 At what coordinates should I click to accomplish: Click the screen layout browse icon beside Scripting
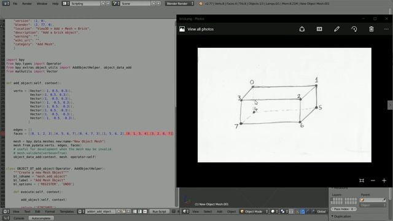pyautogui.click(x=66, y=4)
